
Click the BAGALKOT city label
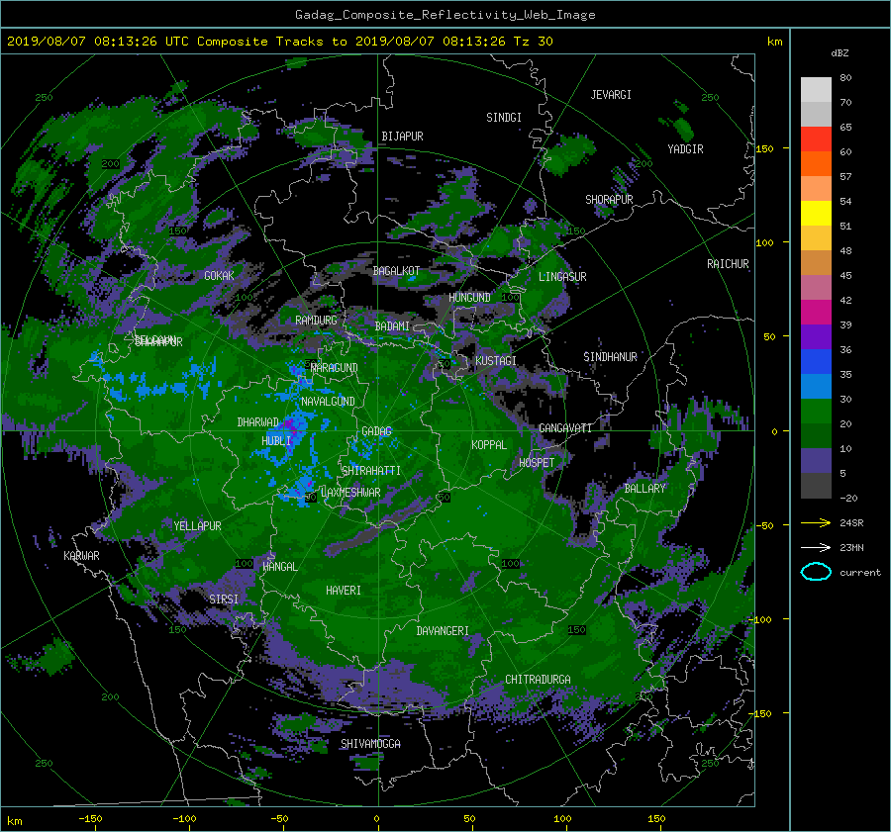(x=396, y=271)
